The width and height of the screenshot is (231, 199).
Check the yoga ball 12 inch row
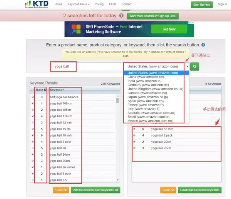click(33, 123)
